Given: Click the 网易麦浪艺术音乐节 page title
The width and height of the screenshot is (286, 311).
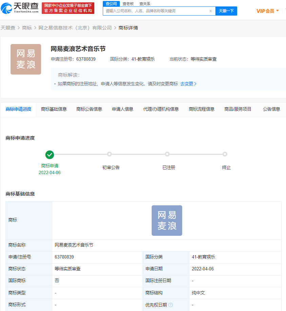Looking at the screenshot, I should coord(78,49).
